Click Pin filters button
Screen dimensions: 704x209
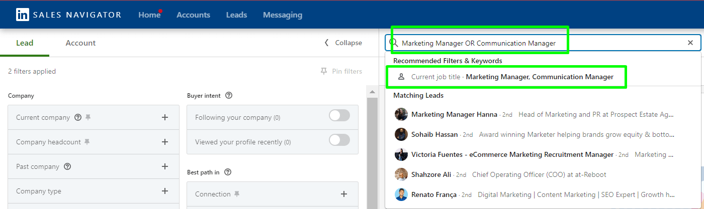[341, 71]
